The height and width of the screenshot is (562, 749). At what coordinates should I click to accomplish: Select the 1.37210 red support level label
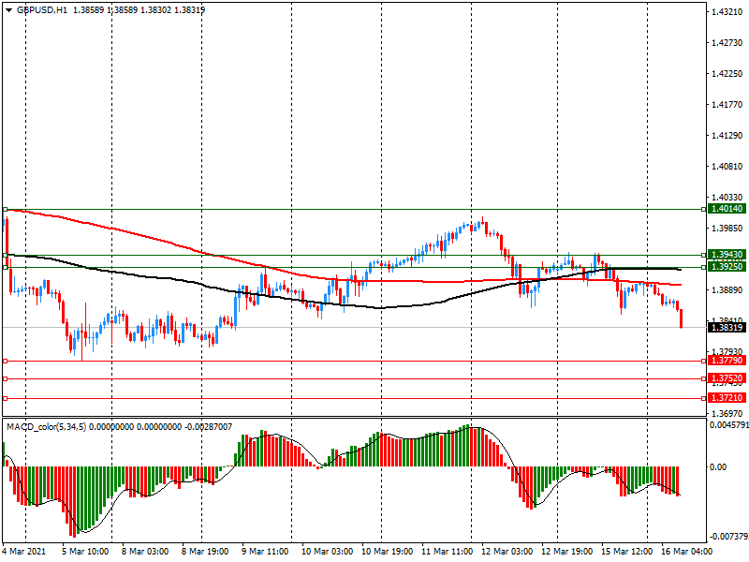point(727,397)
